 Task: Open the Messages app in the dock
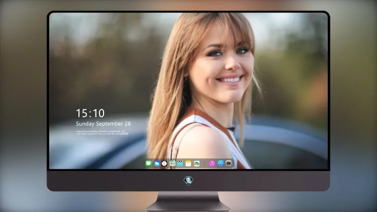coord(148,164)
